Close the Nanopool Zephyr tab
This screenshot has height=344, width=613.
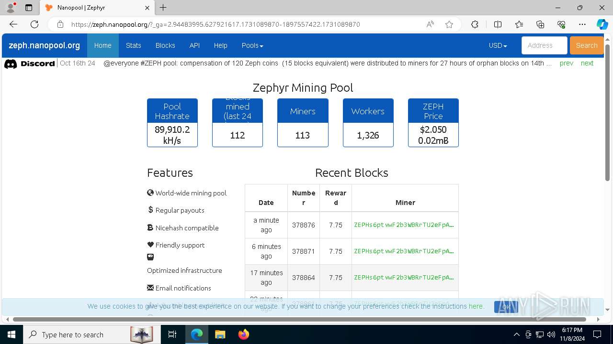[148, 8]
